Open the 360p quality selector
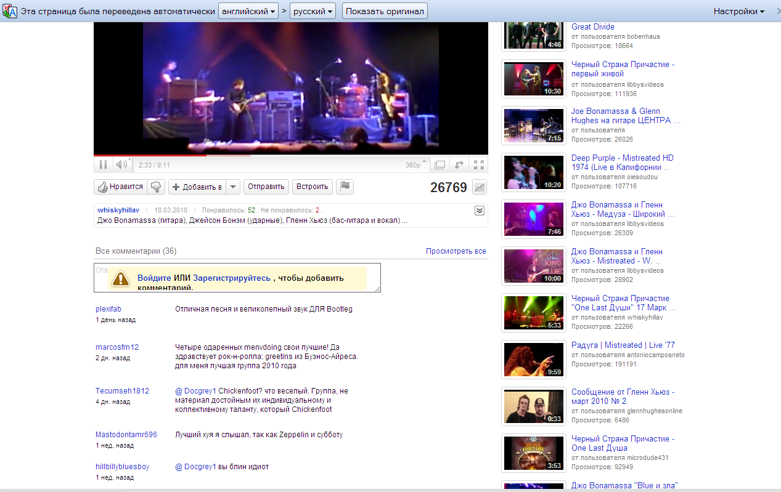 point(415,164)
